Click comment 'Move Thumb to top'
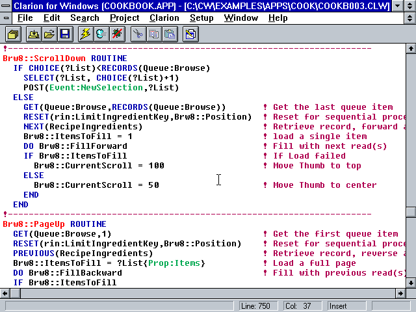This screenshot has width=416, height=312. [317, 166]
